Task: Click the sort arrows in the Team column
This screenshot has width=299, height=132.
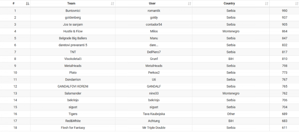Action: (x=112, y=4)
